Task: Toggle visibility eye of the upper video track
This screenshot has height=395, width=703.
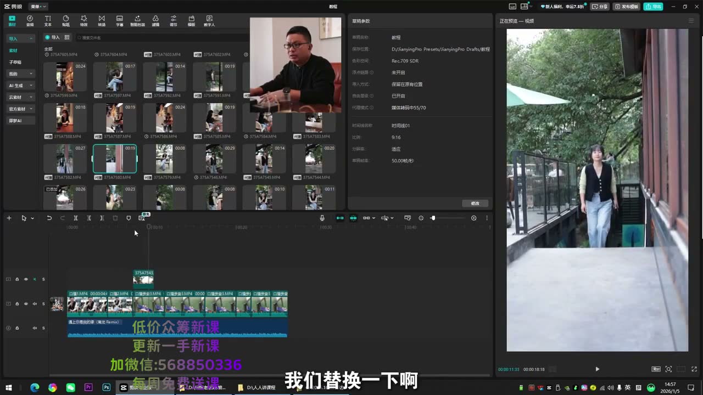Action: 26,279
